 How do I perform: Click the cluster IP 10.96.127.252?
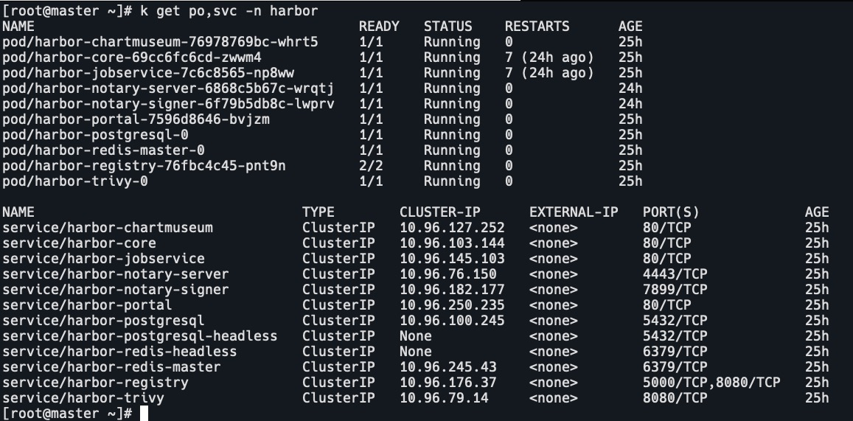(x=452, y=228)
